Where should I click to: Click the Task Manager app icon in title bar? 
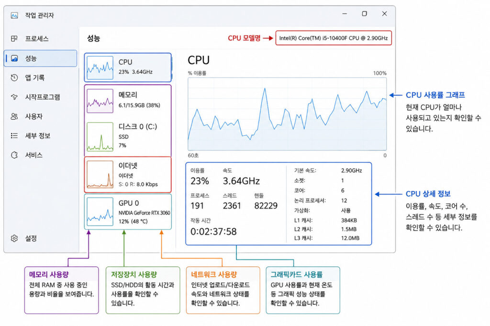point(14,15)
